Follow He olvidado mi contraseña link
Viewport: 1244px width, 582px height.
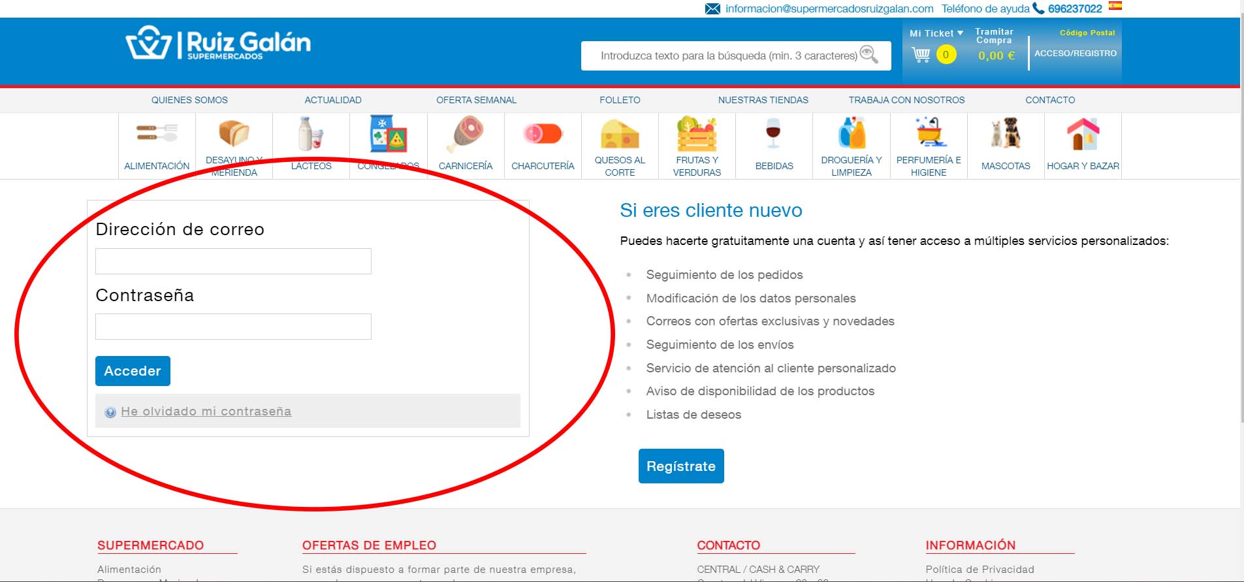tap(206, 412)
